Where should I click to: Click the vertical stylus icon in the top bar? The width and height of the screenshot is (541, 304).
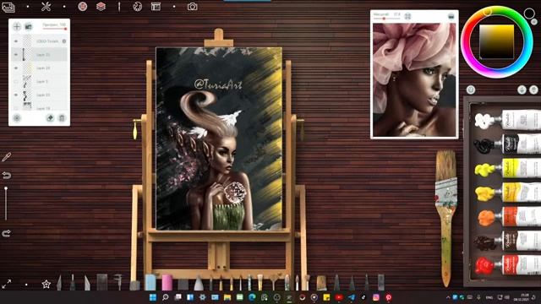[x=119, y=6]
